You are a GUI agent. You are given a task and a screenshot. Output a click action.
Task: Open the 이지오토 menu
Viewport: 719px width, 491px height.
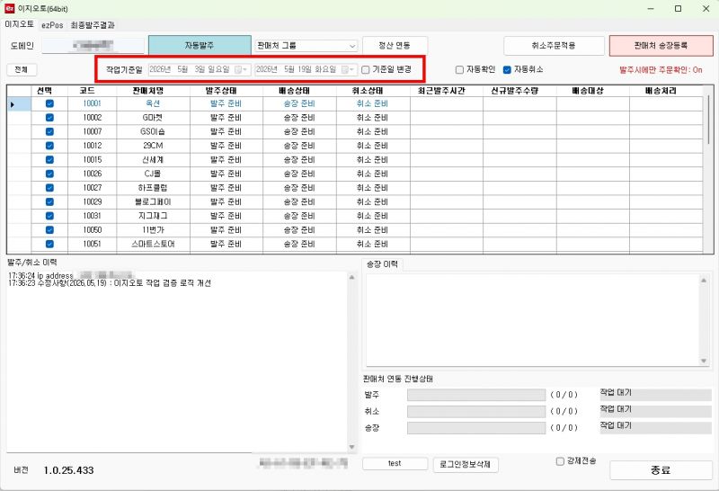coord(19,25)
